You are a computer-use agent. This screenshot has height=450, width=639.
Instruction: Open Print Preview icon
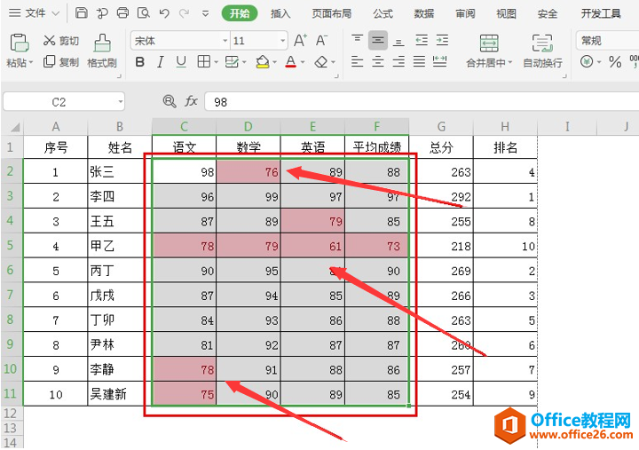tap(143, 13)
